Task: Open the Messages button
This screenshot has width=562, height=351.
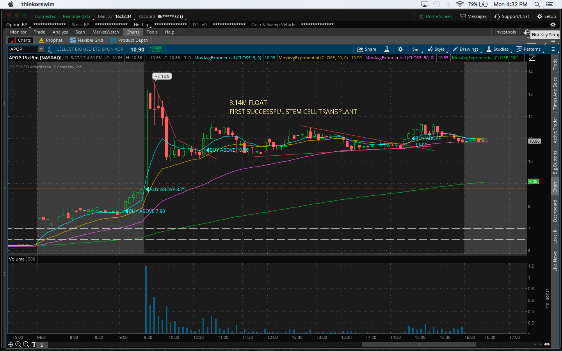Action: tap(473, 16)
